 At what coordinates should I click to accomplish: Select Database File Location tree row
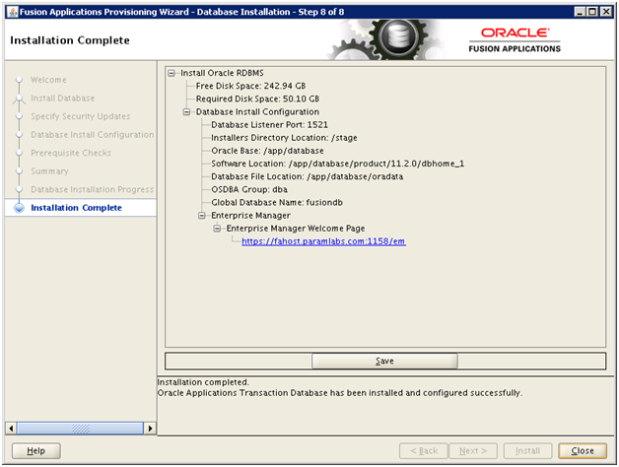[308, 177]
